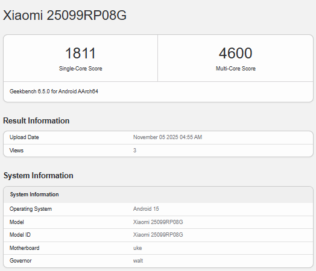Select the single-core score 1811
Image resolution: width=316 pixels, height=271 pixels.
(80, 54)
